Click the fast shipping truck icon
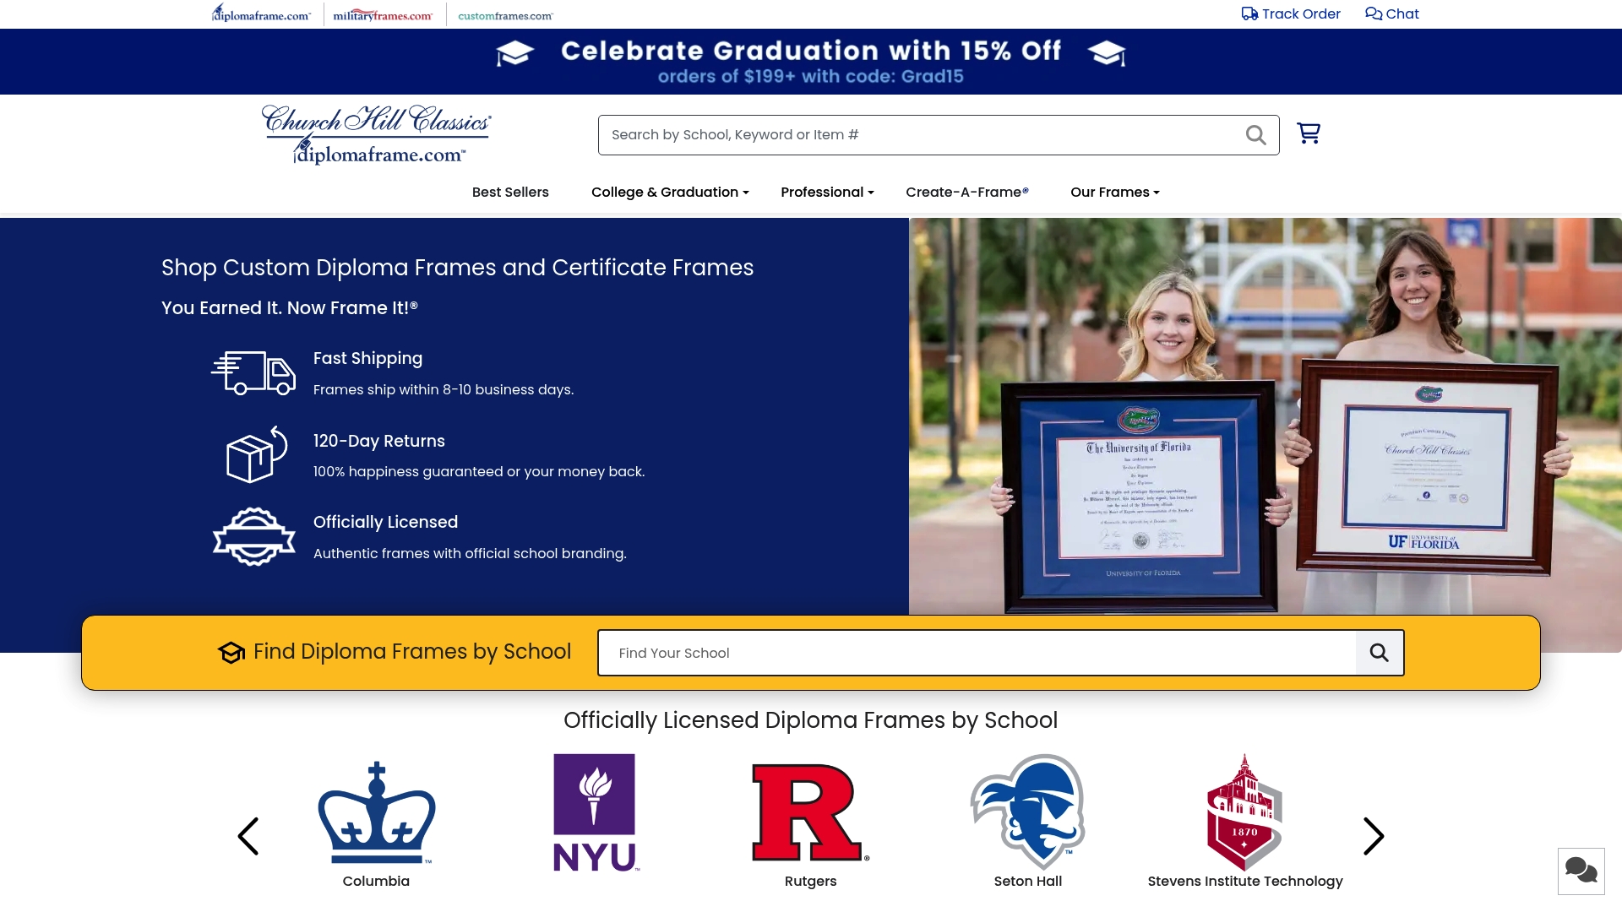 pos(253,373)
